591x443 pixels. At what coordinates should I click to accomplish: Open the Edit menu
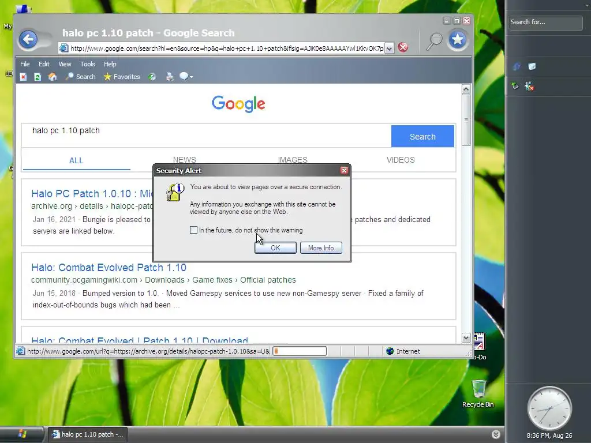coord(44,64)
